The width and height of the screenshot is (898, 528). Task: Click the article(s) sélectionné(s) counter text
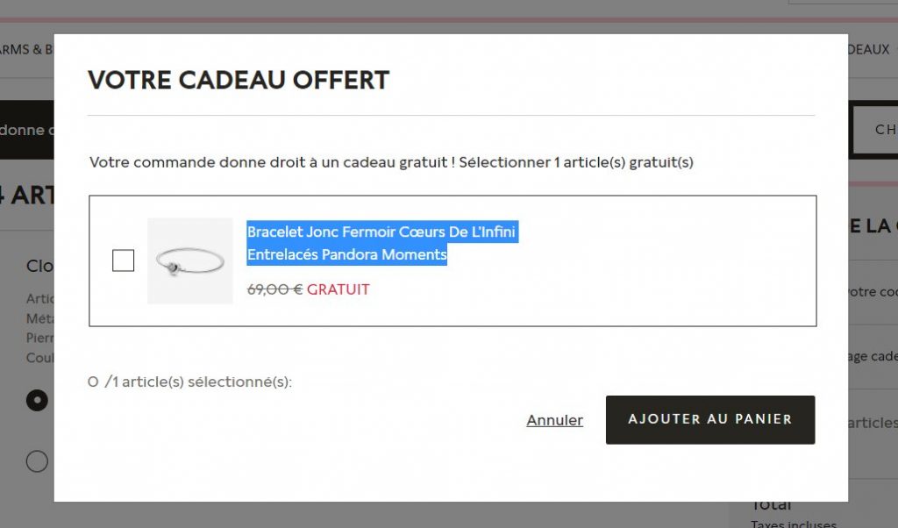(190, 382)
